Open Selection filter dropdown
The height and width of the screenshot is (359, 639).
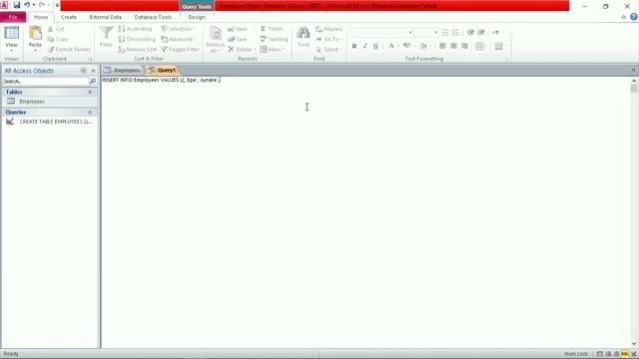(x=178, y=29)
